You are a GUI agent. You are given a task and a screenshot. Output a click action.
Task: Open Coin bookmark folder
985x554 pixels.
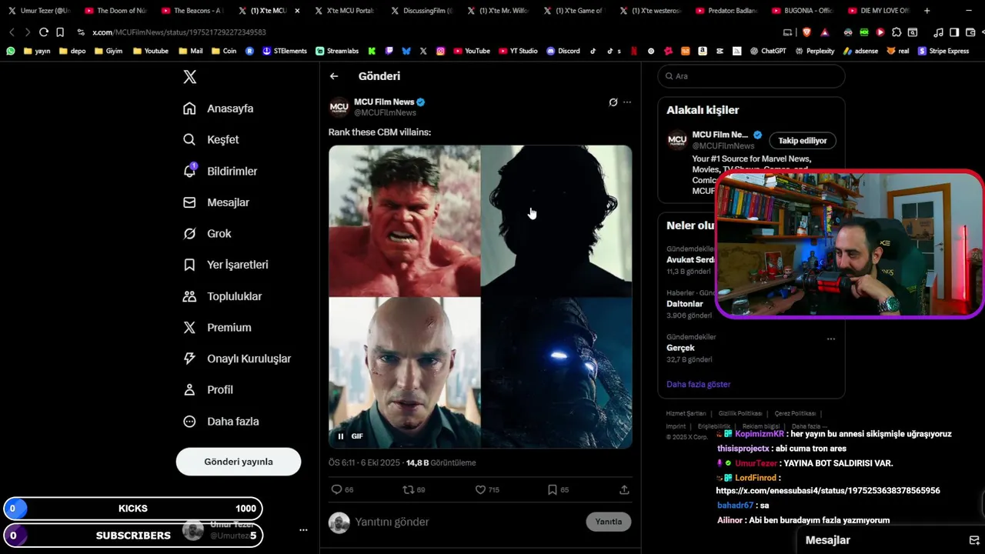point(224,51)
